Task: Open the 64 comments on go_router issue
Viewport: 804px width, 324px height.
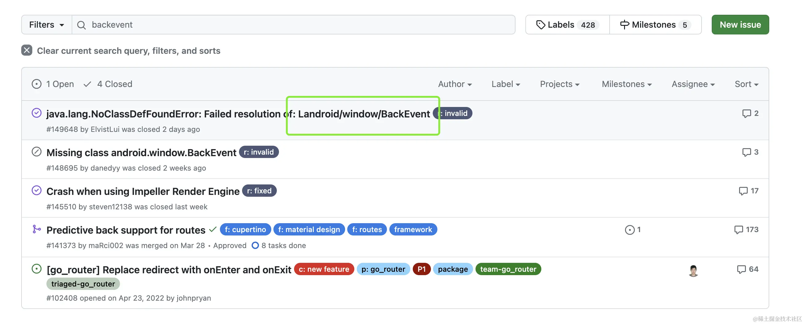Action: pos(747,269)
